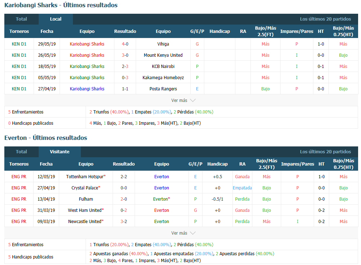
Task: Click '5 Enfrentamientos' under Kariobangi table
Action: pyautogui.click(x=26, y=112)
